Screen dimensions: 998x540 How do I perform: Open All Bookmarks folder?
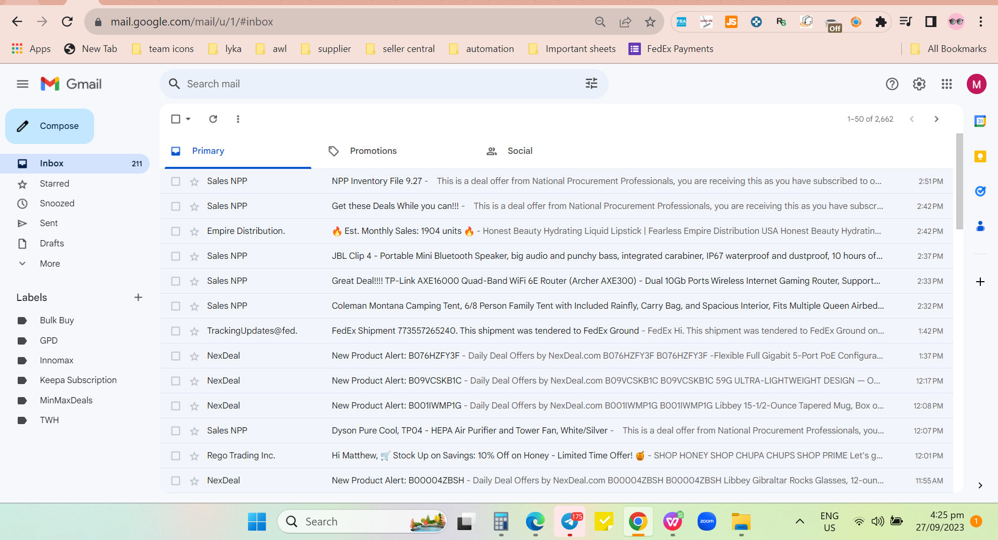coord(949,49)
